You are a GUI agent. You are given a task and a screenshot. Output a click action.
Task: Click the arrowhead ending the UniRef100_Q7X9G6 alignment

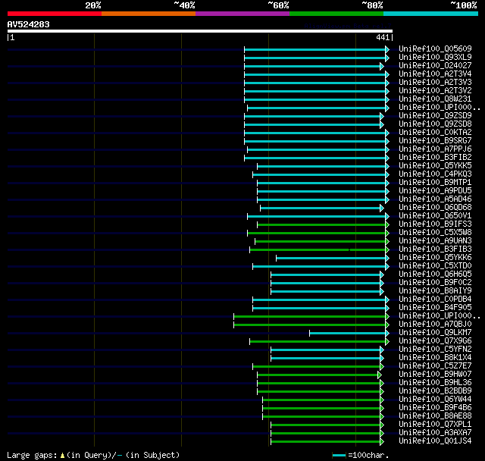(387, 341)
